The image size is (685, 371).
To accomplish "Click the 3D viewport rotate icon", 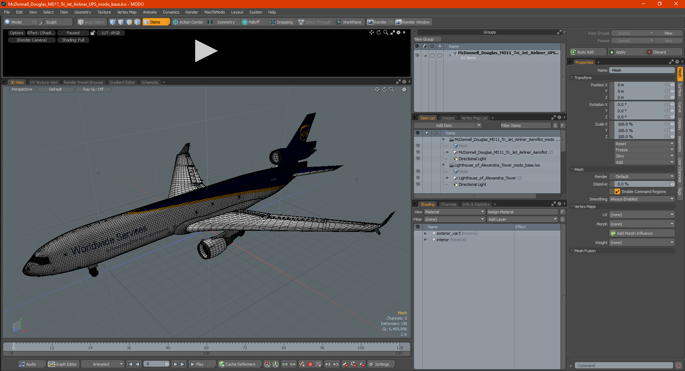I will (385, 90).
